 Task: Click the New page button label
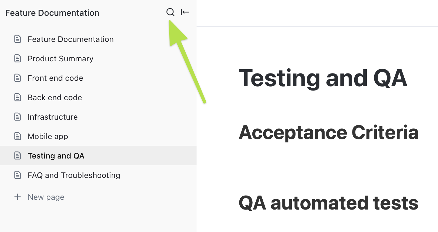click(46, 197)
